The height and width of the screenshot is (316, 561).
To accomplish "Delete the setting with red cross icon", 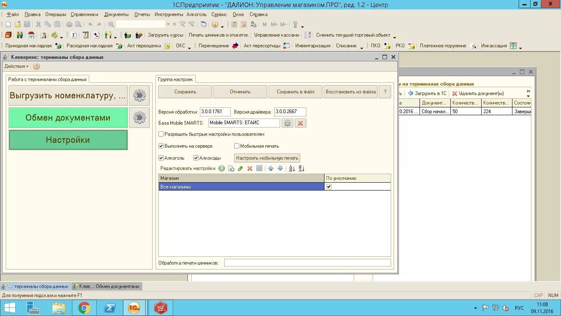I will [x=250, y=168].
